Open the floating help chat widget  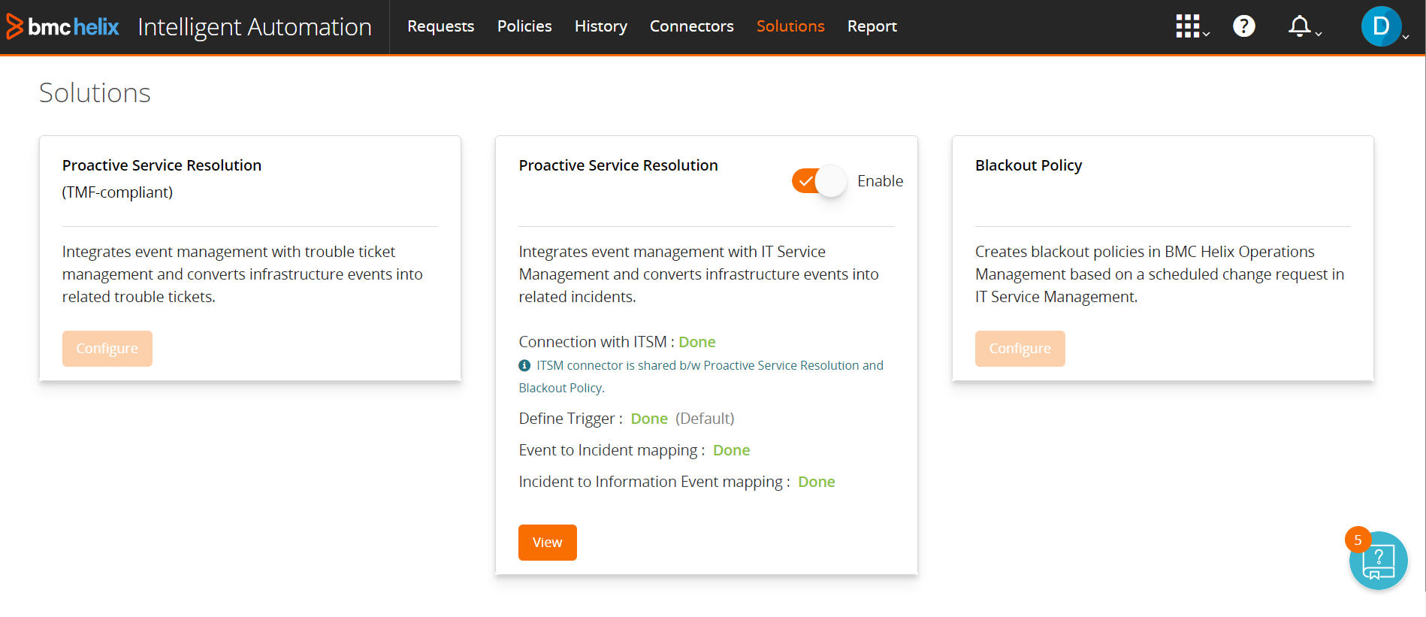pyautogui.click(x=1378, y=561)
